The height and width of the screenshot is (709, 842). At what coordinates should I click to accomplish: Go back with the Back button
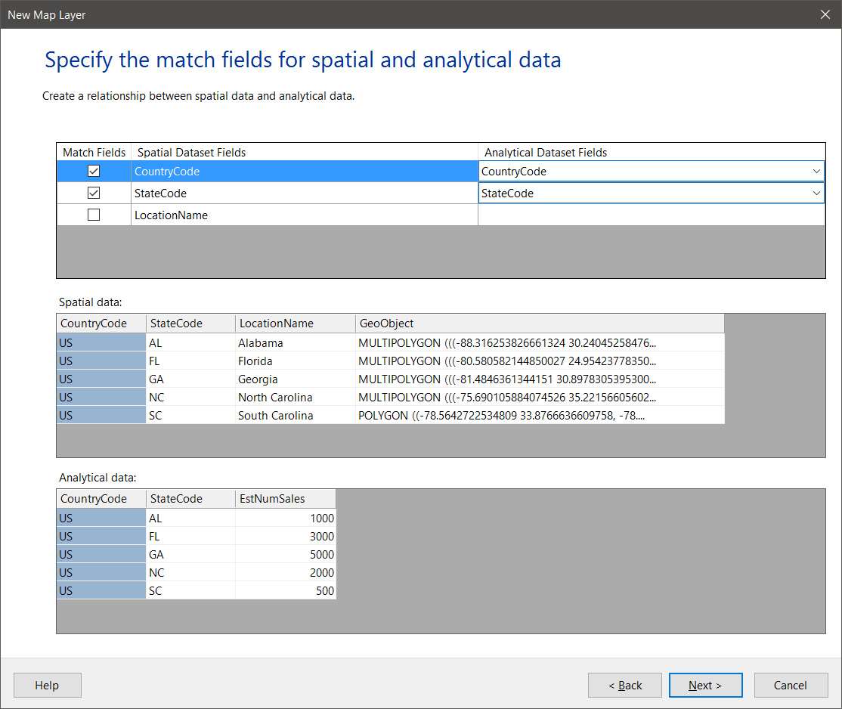pos(624,686)
